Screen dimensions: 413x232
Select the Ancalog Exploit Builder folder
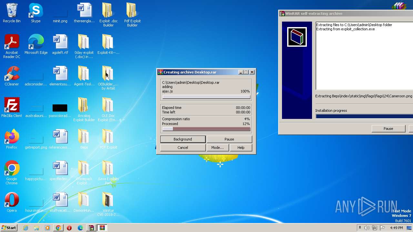[84, 110]
